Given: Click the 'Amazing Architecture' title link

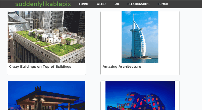Looking at the screenshot, I should coord(122,67).
